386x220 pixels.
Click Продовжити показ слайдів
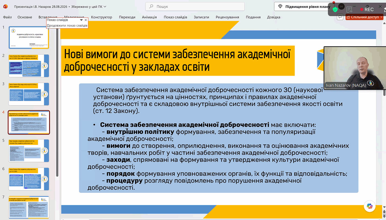(x=67, y=26)
